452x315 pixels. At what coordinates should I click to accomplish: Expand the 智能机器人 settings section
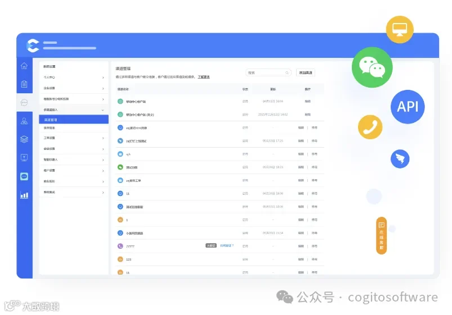coord(74,159)
